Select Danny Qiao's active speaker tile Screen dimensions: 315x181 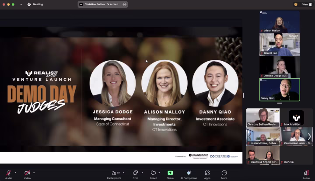(280, 90)
